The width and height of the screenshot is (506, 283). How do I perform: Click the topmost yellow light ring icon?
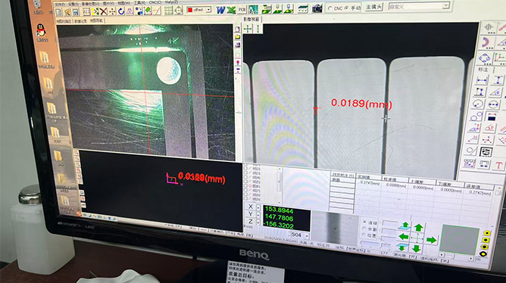click(x=487, y=233)
